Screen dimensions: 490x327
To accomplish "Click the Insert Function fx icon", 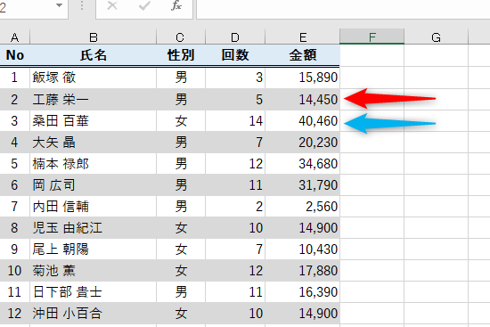I will point(176,5).
